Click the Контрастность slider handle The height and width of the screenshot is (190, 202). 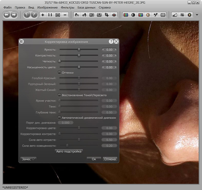[79, 55]
